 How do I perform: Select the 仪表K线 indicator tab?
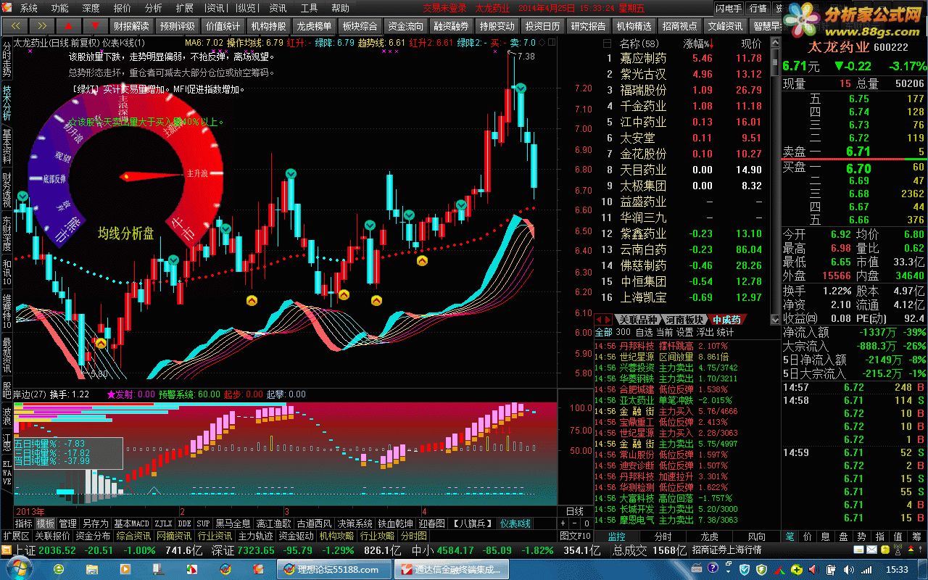pos(515,523)
